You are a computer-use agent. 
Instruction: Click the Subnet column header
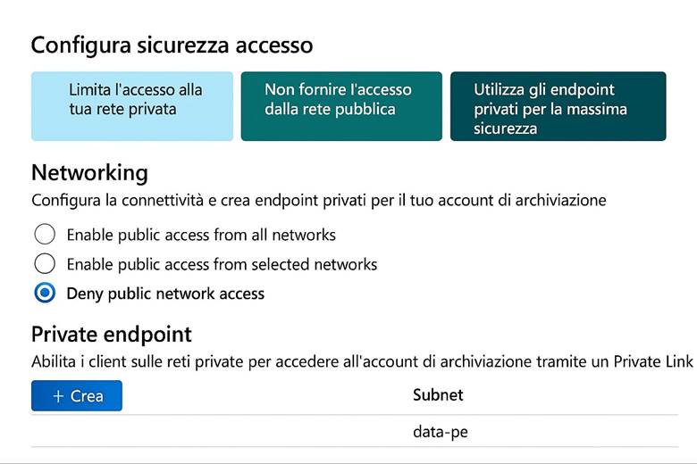438,395
